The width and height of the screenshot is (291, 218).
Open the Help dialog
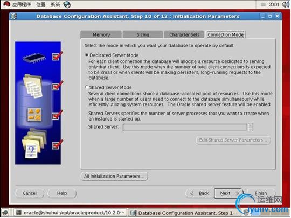pos(62,193)
